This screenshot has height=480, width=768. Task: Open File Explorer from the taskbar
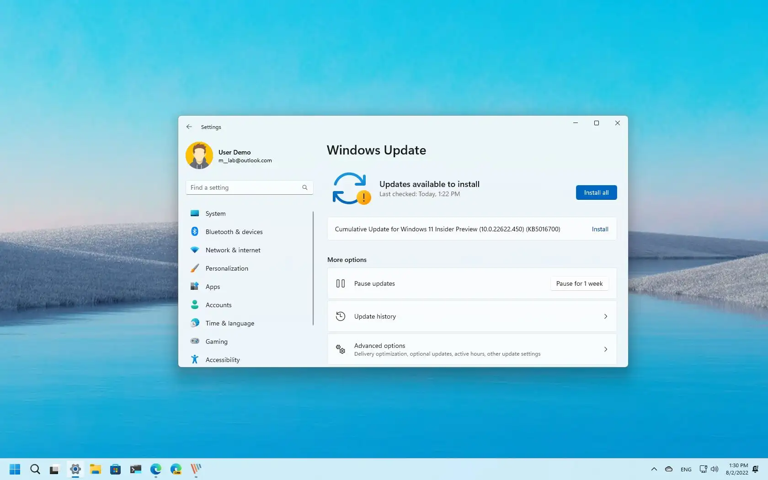(x=95, y=469)
